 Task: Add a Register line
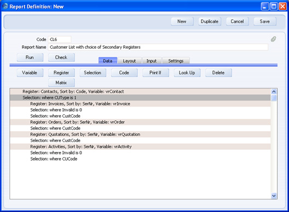pyautogui.click(x=61, y=73)
